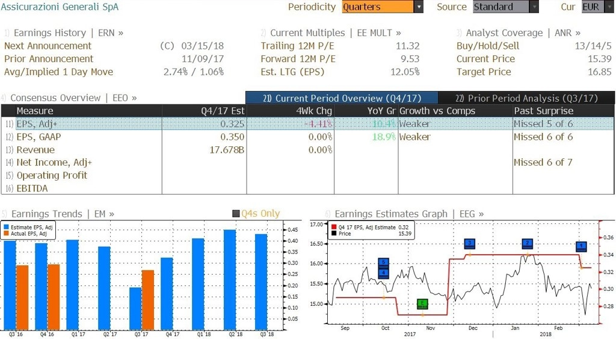Click the Q3 17 orange actual EPS bar
Image resolution: width=616 pixels, height=339 pixels.
148,300
